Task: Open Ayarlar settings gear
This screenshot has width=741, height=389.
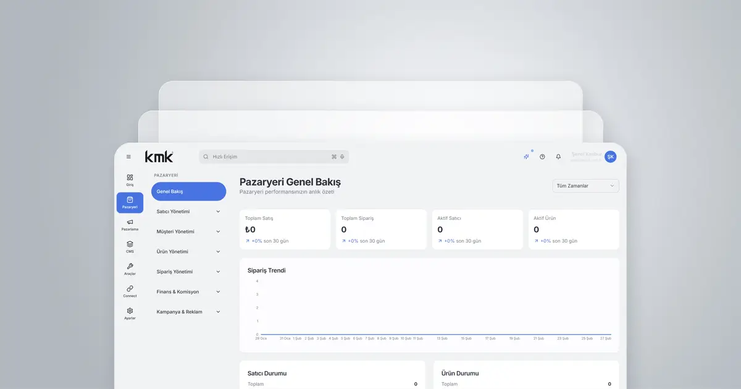Action: click(x=130, y=314)
